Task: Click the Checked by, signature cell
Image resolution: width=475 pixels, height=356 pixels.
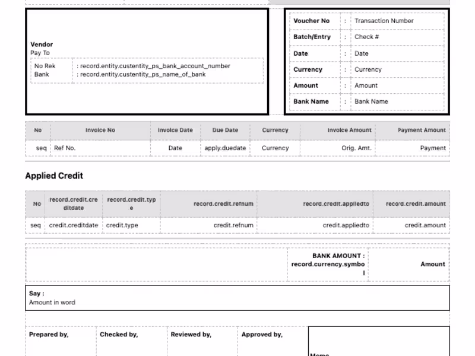Action: [x=131, y=341]
